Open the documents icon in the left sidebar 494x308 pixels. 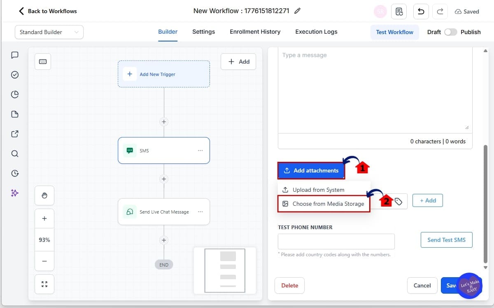coord(15,114)
